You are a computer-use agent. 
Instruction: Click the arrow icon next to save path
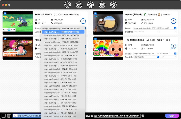[x=143, y=116]
